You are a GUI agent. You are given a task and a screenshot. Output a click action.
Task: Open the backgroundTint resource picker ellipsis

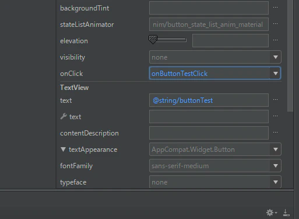275,8
